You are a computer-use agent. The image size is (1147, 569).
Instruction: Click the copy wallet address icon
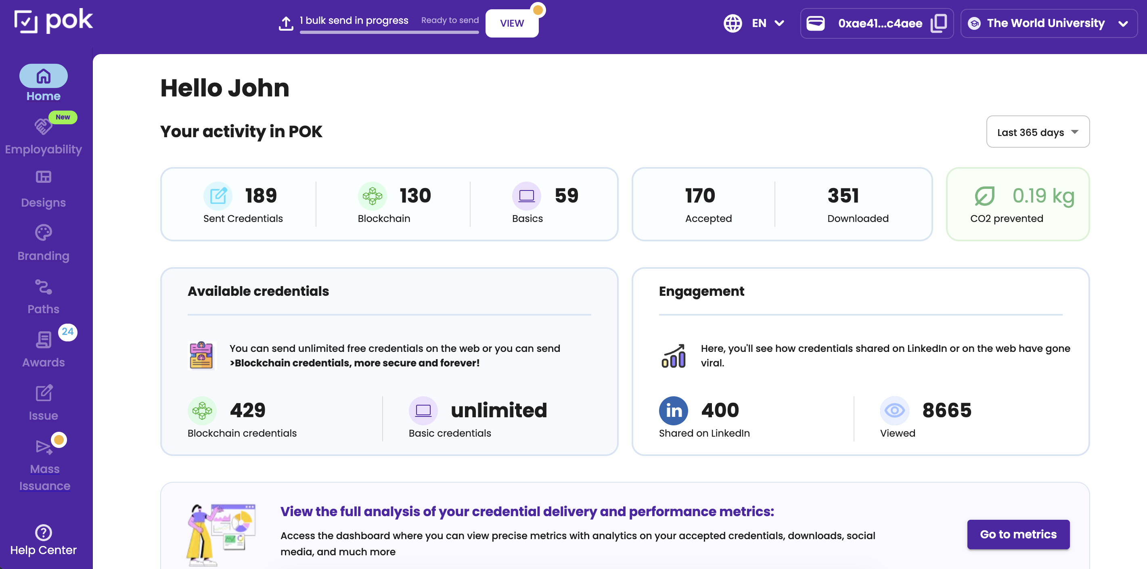pyautogui.click(x=939, y=23)
